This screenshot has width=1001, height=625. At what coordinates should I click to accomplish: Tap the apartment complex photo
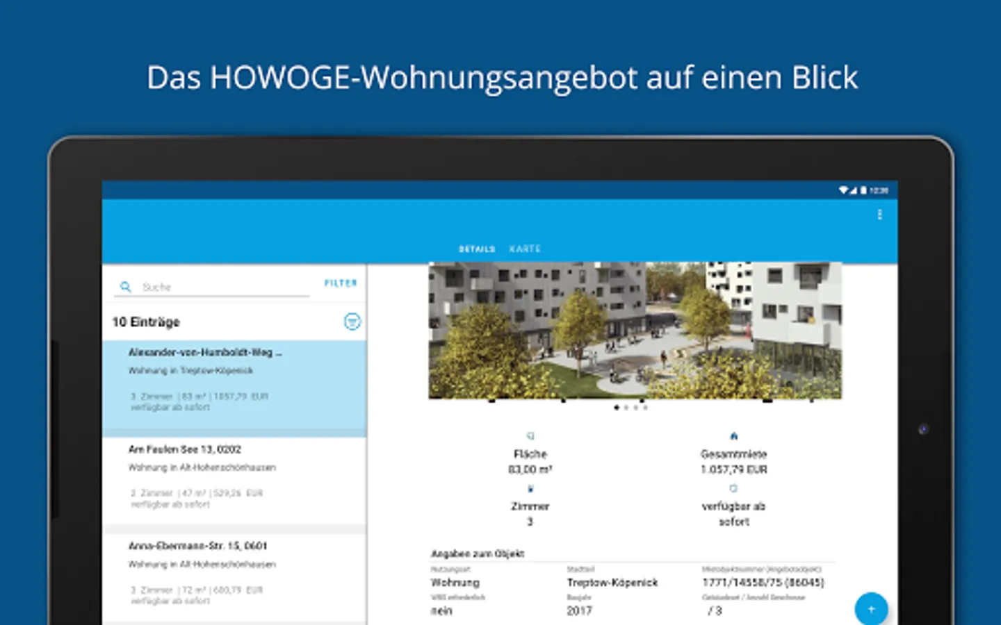(x=635, y=330)
